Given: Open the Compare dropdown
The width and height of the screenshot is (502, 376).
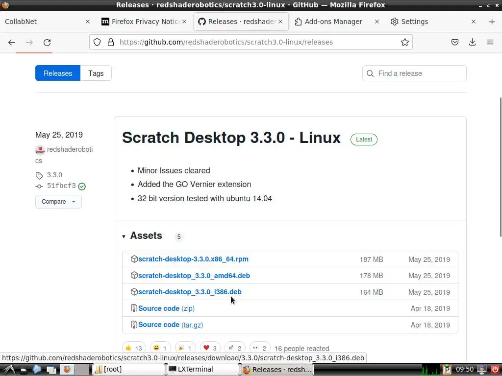Looking at the screenshot, I should (58, 202).
